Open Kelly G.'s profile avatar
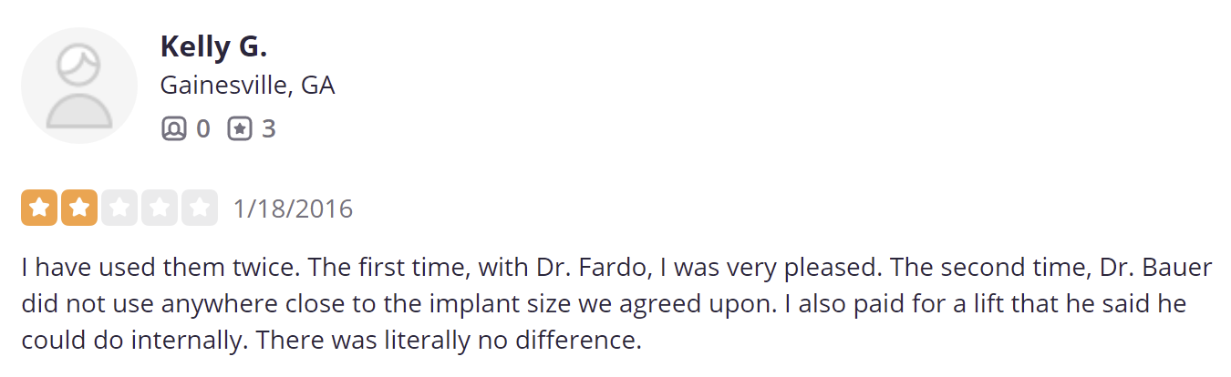1231x377 pixels. (79, 86)
